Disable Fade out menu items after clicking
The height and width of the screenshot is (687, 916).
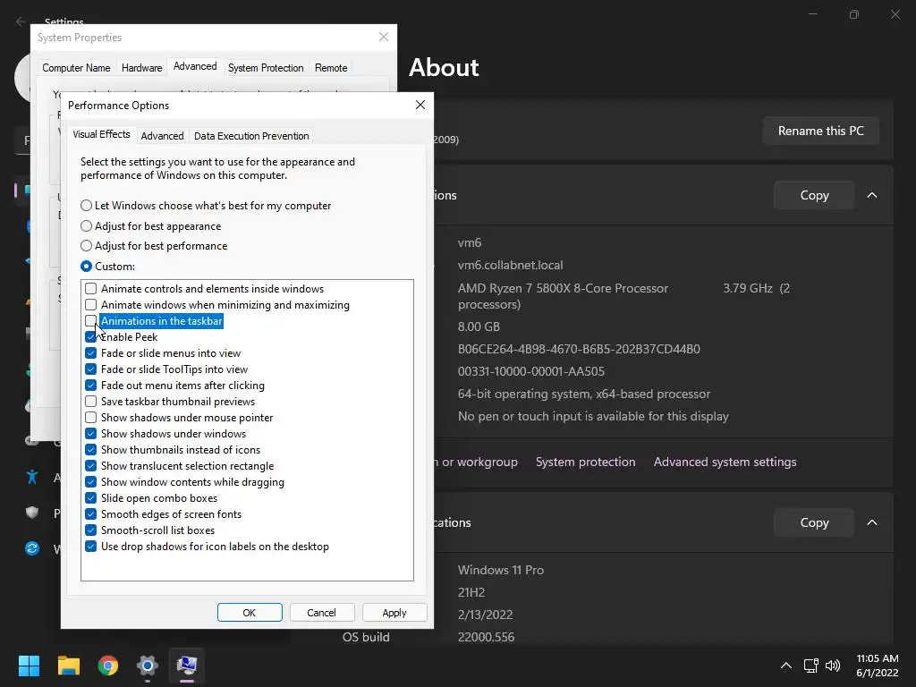[x=90, y=385]
